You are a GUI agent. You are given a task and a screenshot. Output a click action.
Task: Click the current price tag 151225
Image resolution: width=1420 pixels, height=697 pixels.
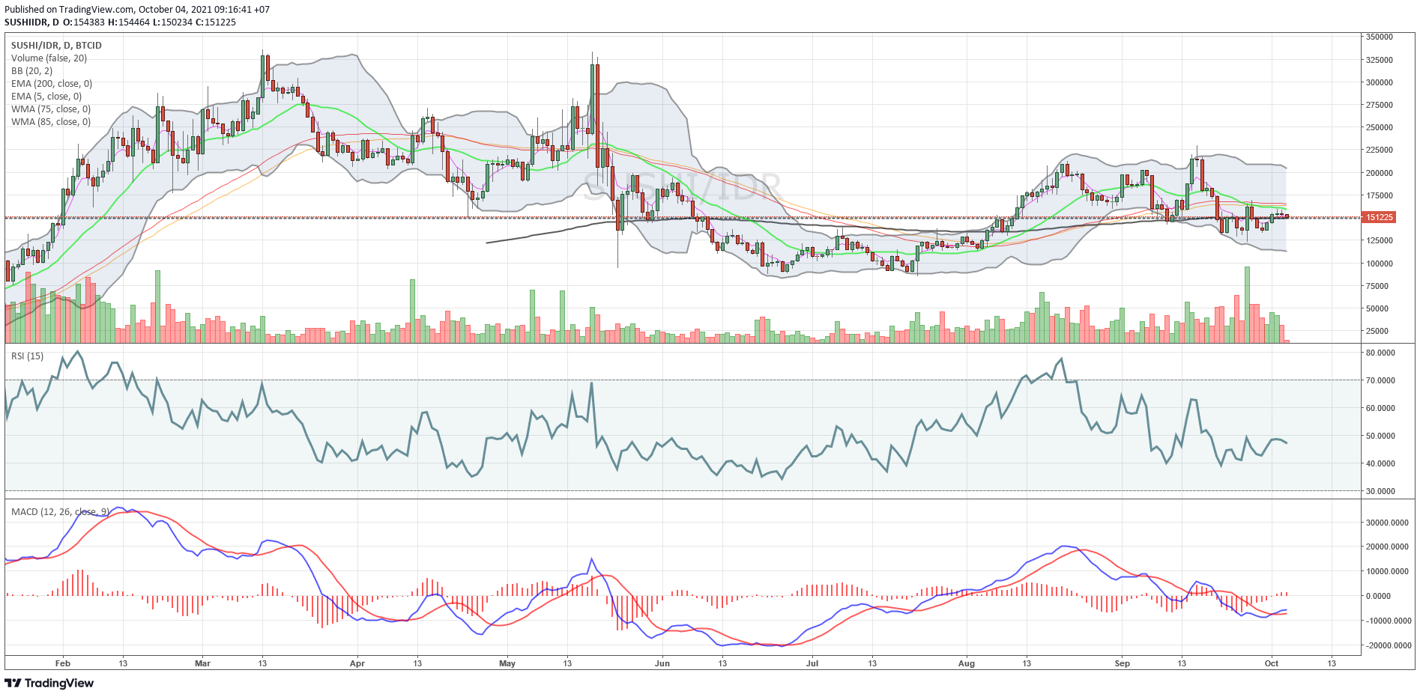[x=1379, y=217]
